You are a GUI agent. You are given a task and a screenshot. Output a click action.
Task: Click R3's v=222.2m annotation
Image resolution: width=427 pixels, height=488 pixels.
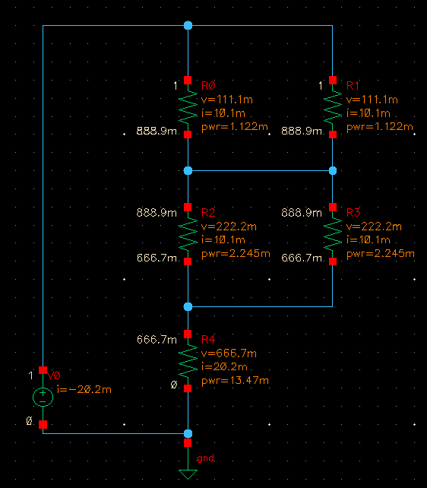[x=374, y=227]
